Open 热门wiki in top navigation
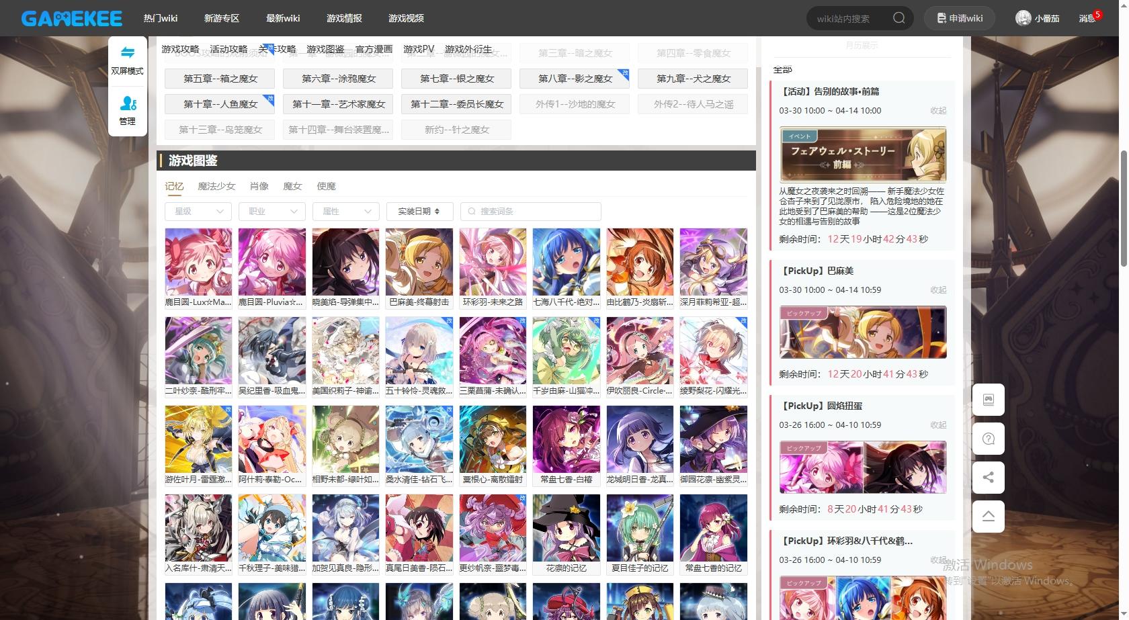 (x=161, y=18)
